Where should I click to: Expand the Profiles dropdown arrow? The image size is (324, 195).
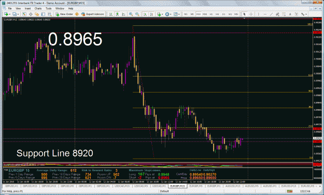coord(18,14)
